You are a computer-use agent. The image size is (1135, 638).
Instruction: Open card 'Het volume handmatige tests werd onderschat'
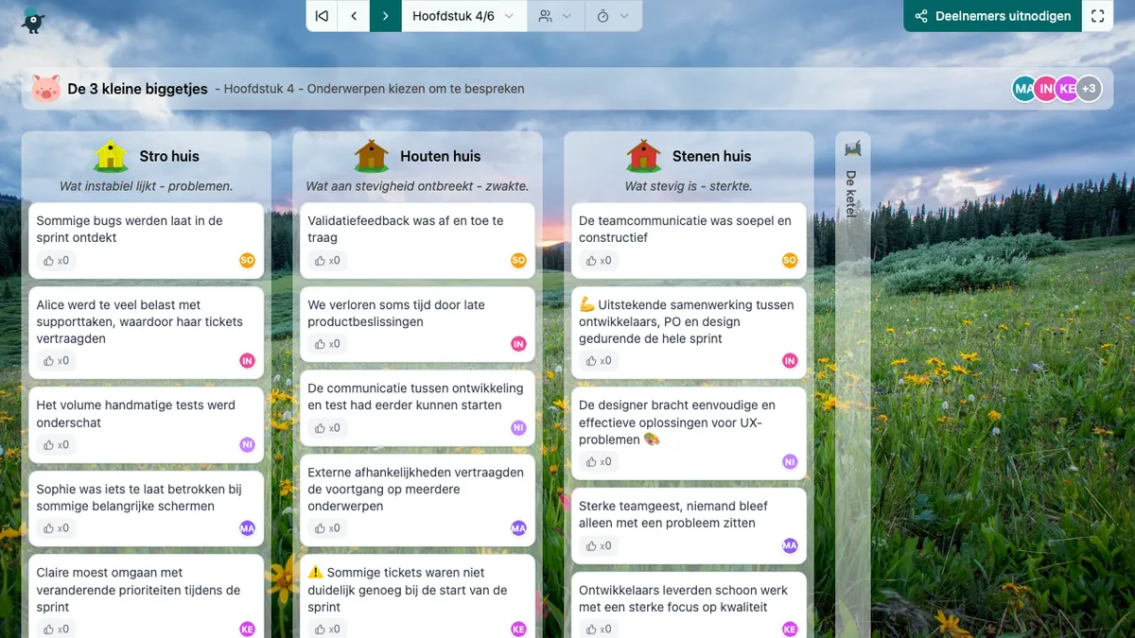135,414
